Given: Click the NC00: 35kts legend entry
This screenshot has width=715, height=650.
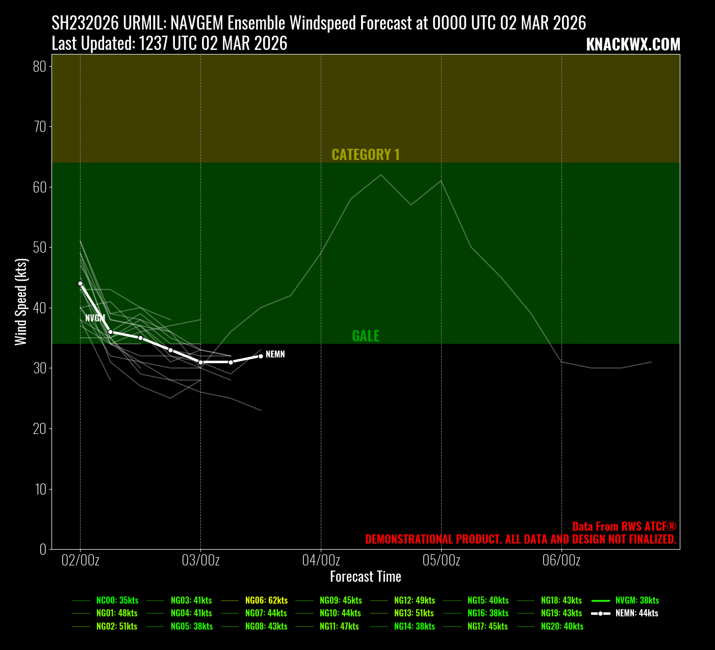Looking at the screenshot, I should [x=117, y=601].
